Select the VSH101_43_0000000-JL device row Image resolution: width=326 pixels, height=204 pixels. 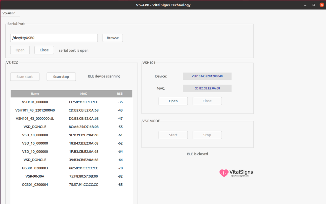(71, 119)
